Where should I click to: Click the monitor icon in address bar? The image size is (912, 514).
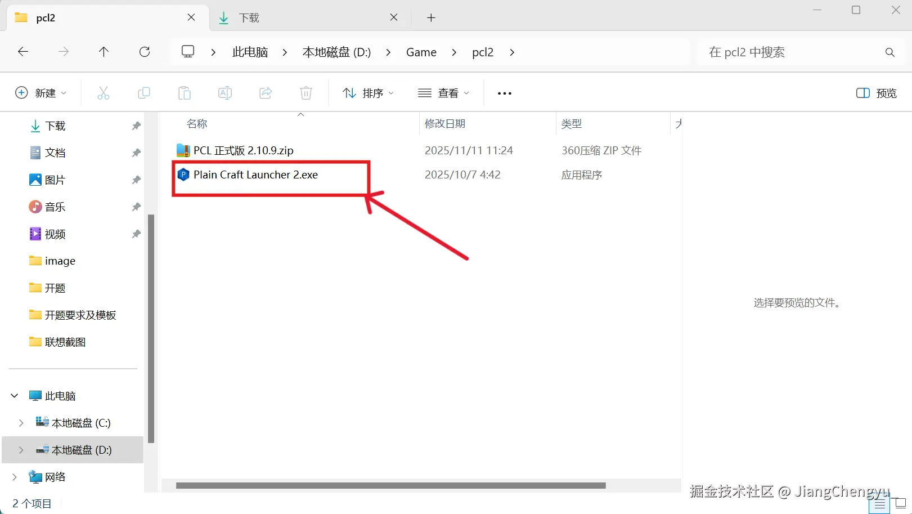pyautogui.click(x=188, y=52)
